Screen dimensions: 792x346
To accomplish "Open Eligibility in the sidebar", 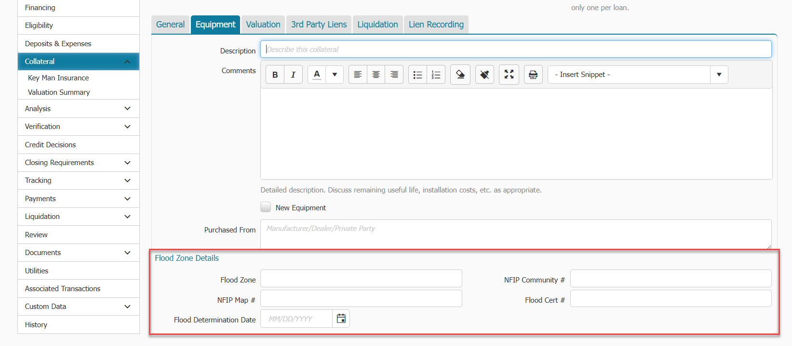I will (79, 26).
